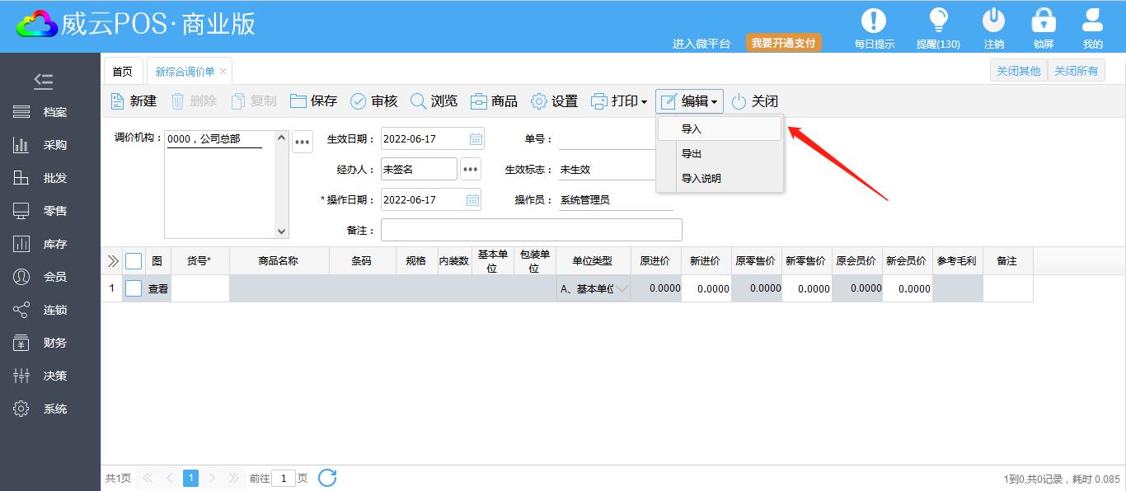The image size is (1126, 491).
Task: Select 导入 from the edit menu
Action: pyautogui.click(x=692, y=129)
